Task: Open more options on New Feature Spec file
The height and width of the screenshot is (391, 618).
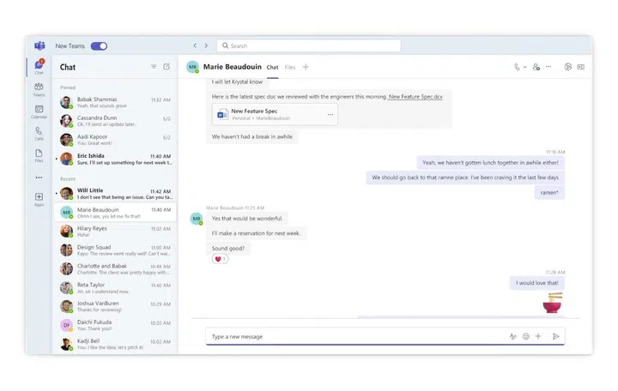Action: pyautogui.click(x=330, y=114)
